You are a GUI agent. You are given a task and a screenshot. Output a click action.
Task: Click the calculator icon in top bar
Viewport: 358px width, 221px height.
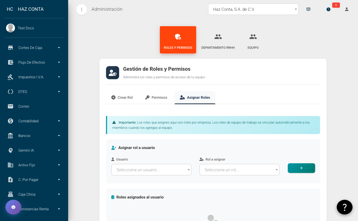pos(308,9)
